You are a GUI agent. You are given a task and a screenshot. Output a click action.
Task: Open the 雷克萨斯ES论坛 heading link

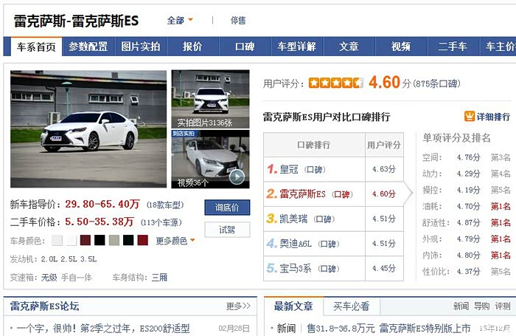[x=44, y=306]
